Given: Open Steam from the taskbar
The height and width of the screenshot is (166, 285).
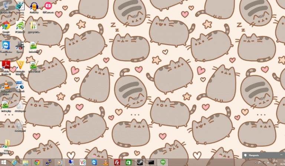Looking at the screenshot, I should click(x=140, y=162).
